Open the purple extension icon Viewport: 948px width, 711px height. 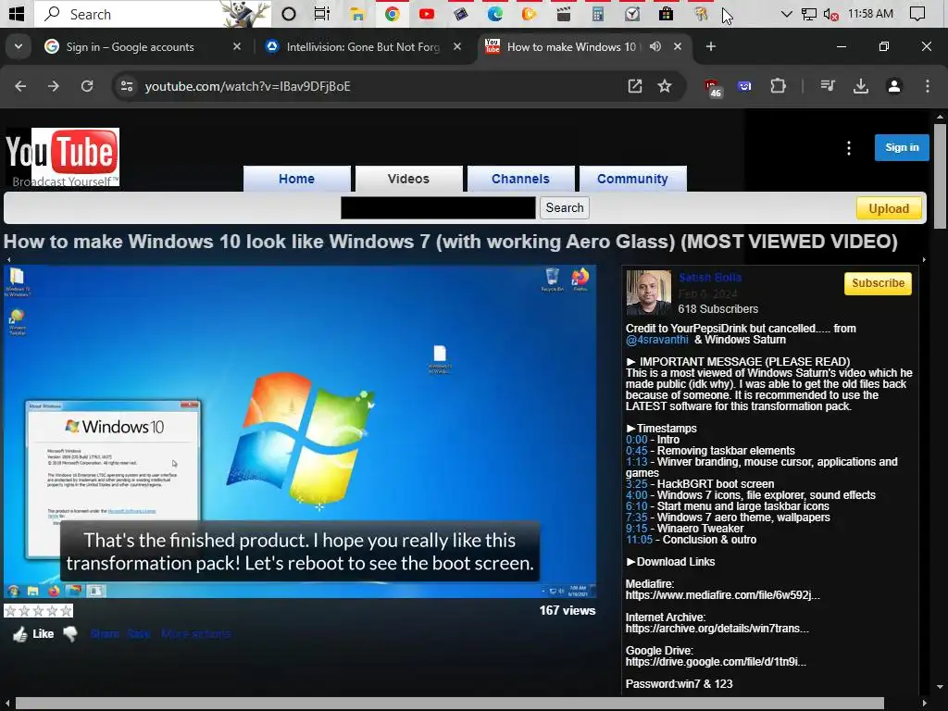click(x=745, y=86)
